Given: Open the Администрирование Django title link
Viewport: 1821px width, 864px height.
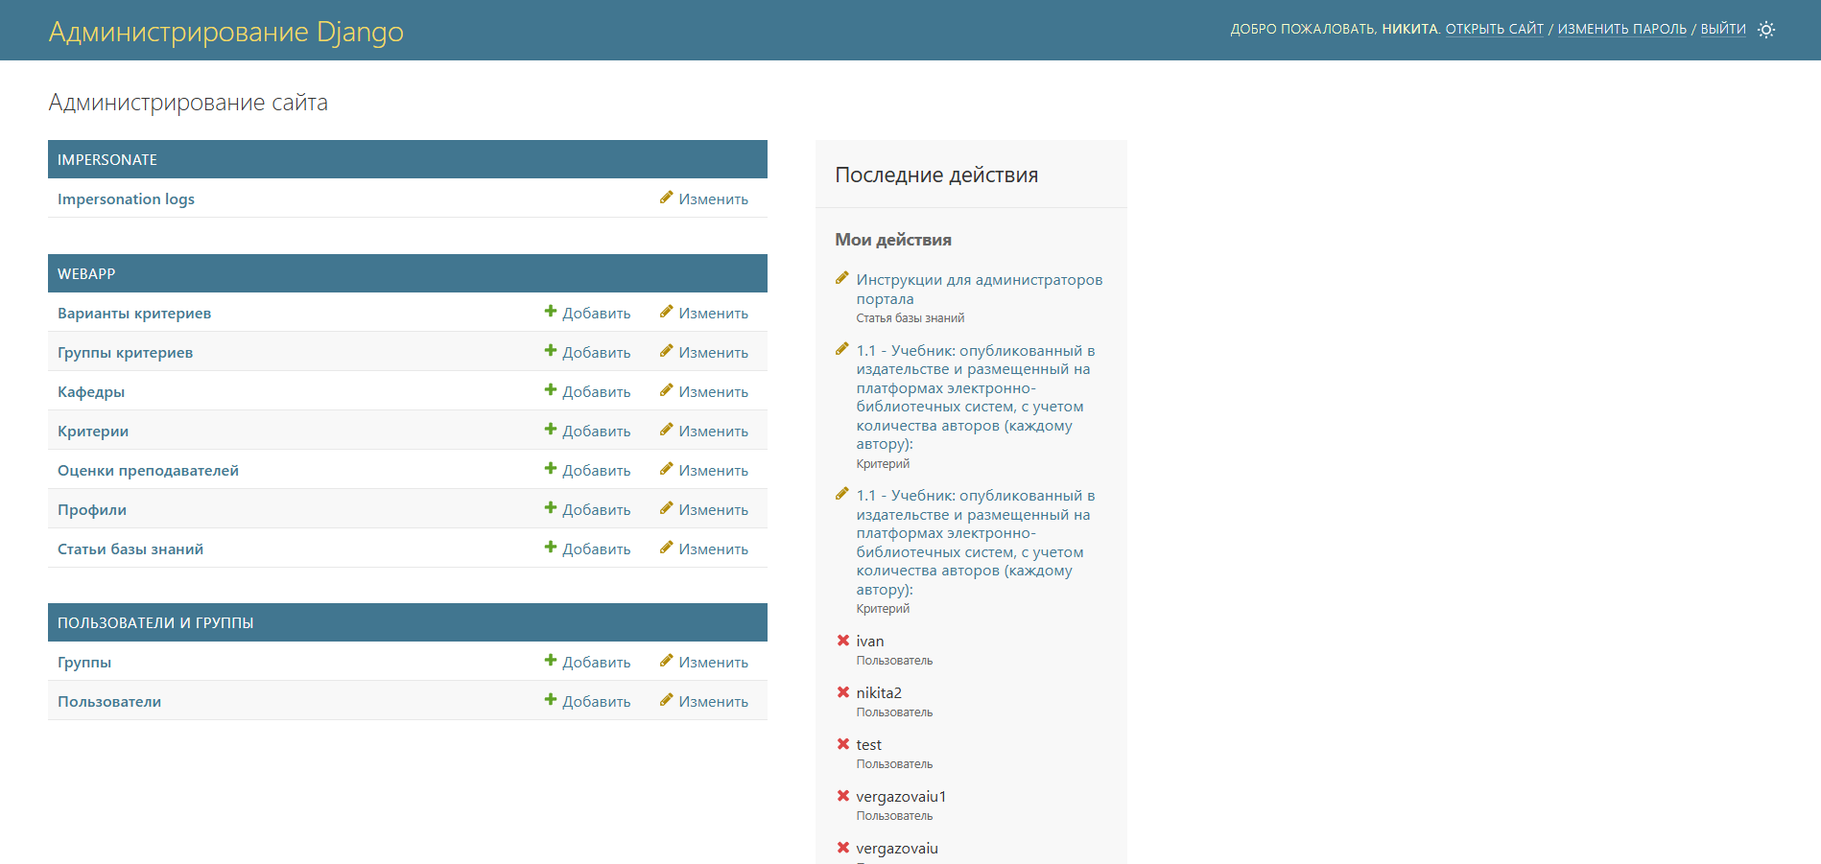Looking at the screenshot, I should pos(226,32).
